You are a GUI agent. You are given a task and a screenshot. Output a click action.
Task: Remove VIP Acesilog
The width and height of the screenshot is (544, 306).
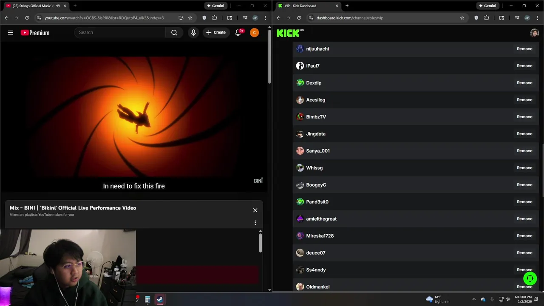524,100
